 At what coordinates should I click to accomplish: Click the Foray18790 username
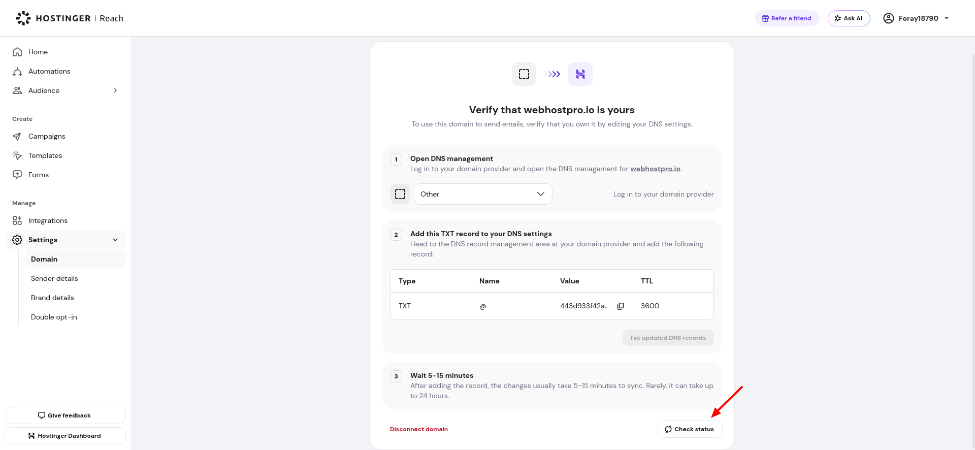(x=918, y=18)
